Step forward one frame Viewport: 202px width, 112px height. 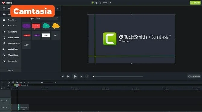point(68,76)
